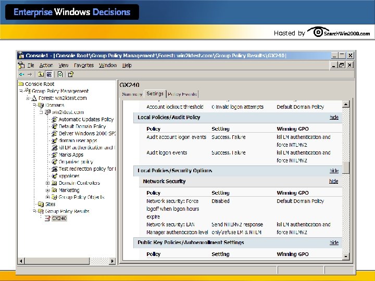Click the Forward arrow toolbar icon
Viewport: 375px width, 281px height.
[x=30, y=74]
